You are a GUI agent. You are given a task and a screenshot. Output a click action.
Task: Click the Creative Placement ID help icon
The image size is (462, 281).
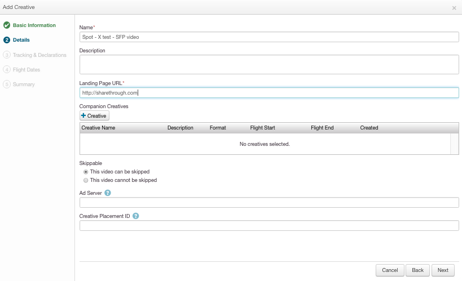135,216
